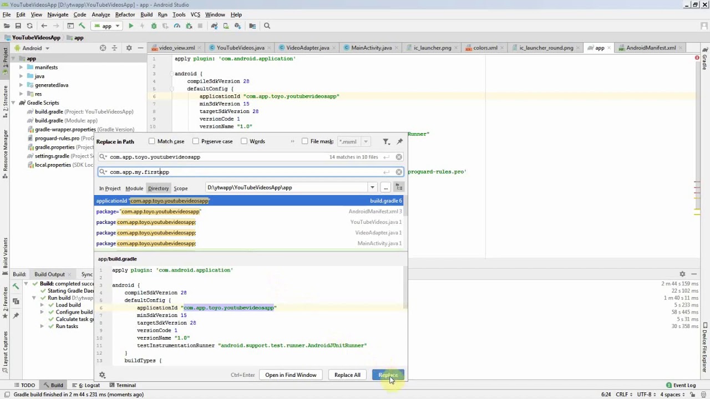Open the Refactor menu

[125, 14]
